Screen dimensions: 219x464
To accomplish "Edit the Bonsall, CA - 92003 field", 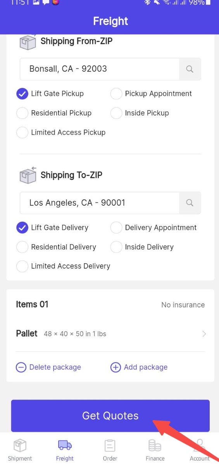I will click(x=100, y=69).
